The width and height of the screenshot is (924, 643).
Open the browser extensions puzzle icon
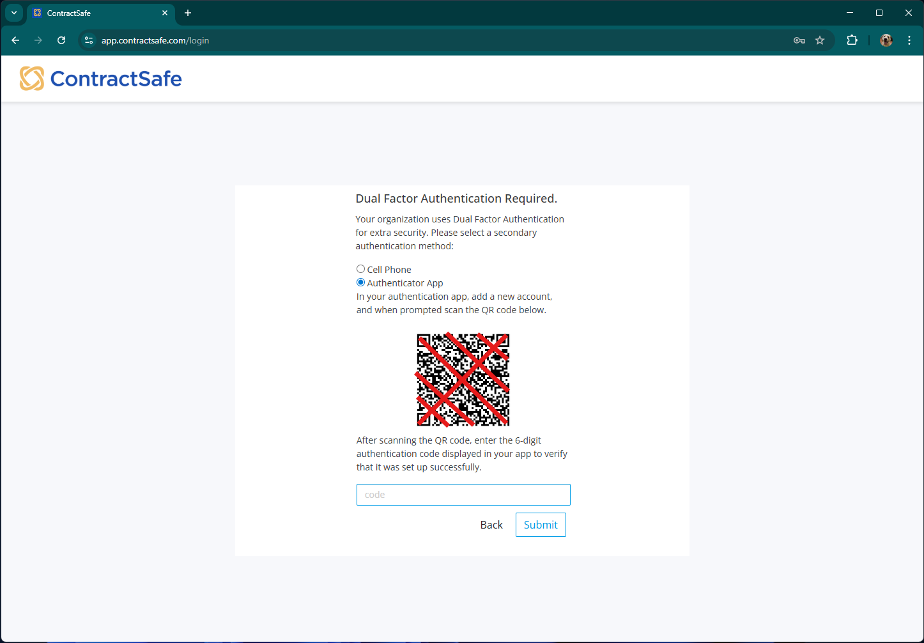pyautogui.click(x=852, y=40)
